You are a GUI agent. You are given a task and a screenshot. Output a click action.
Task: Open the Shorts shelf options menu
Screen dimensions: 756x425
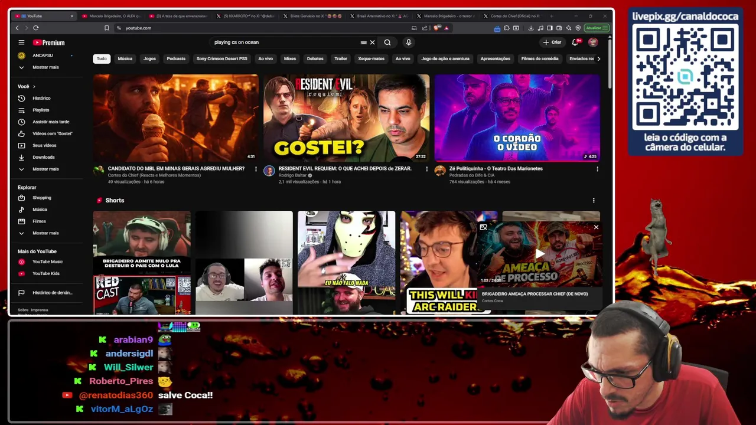click(594, 200)
